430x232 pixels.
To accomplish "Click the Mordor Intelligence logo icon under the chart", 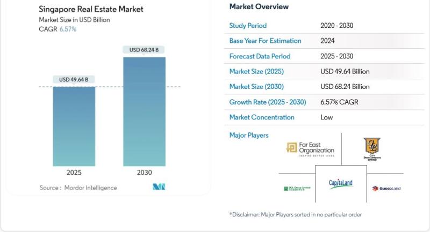I will coord(159,187).
